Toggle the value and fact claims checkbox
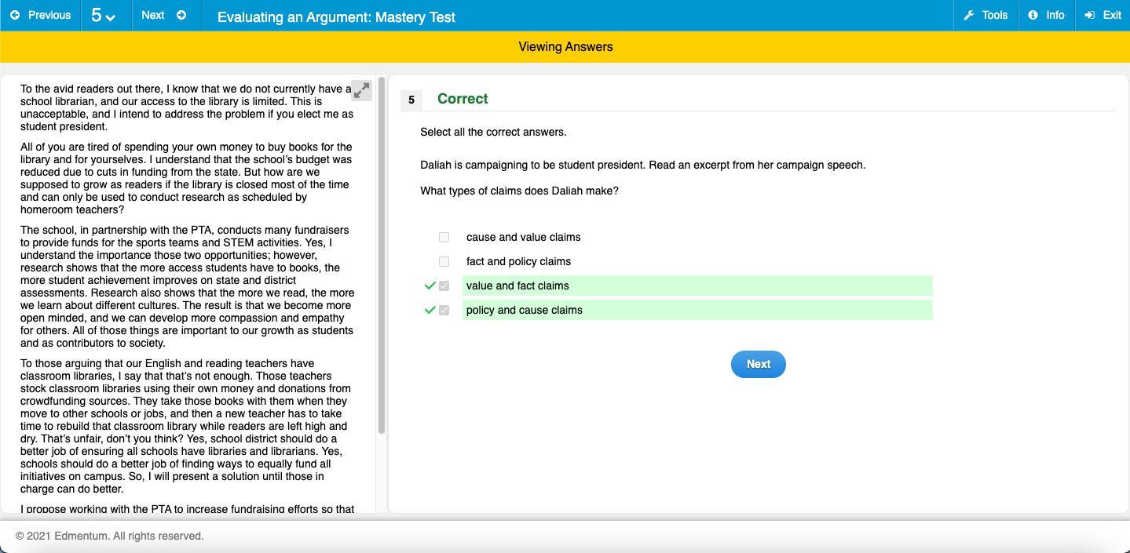The image size is (1130, 553). (x=444, y=286)
